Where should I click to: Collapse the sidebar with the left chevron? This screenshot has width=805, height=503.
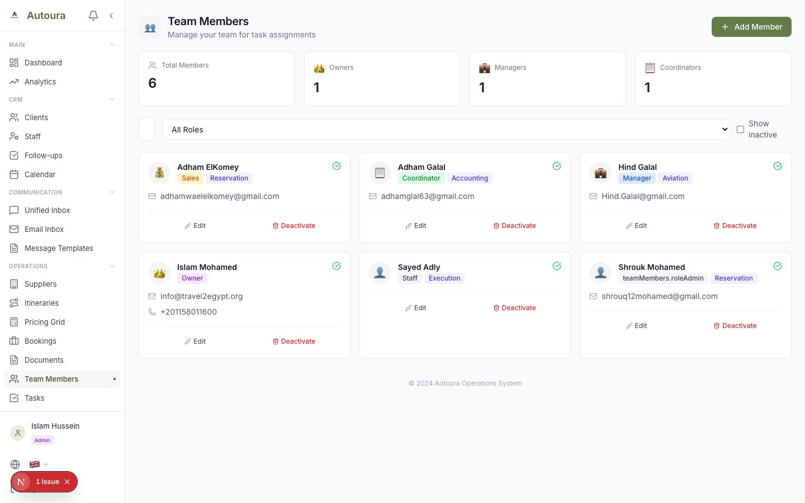[x=111, y=16]
